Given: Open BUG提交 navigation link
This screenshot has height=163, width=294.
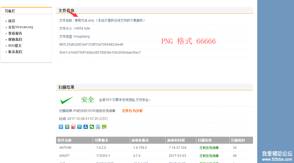Looking at the screenshot, I should click(x=15, y=46).
